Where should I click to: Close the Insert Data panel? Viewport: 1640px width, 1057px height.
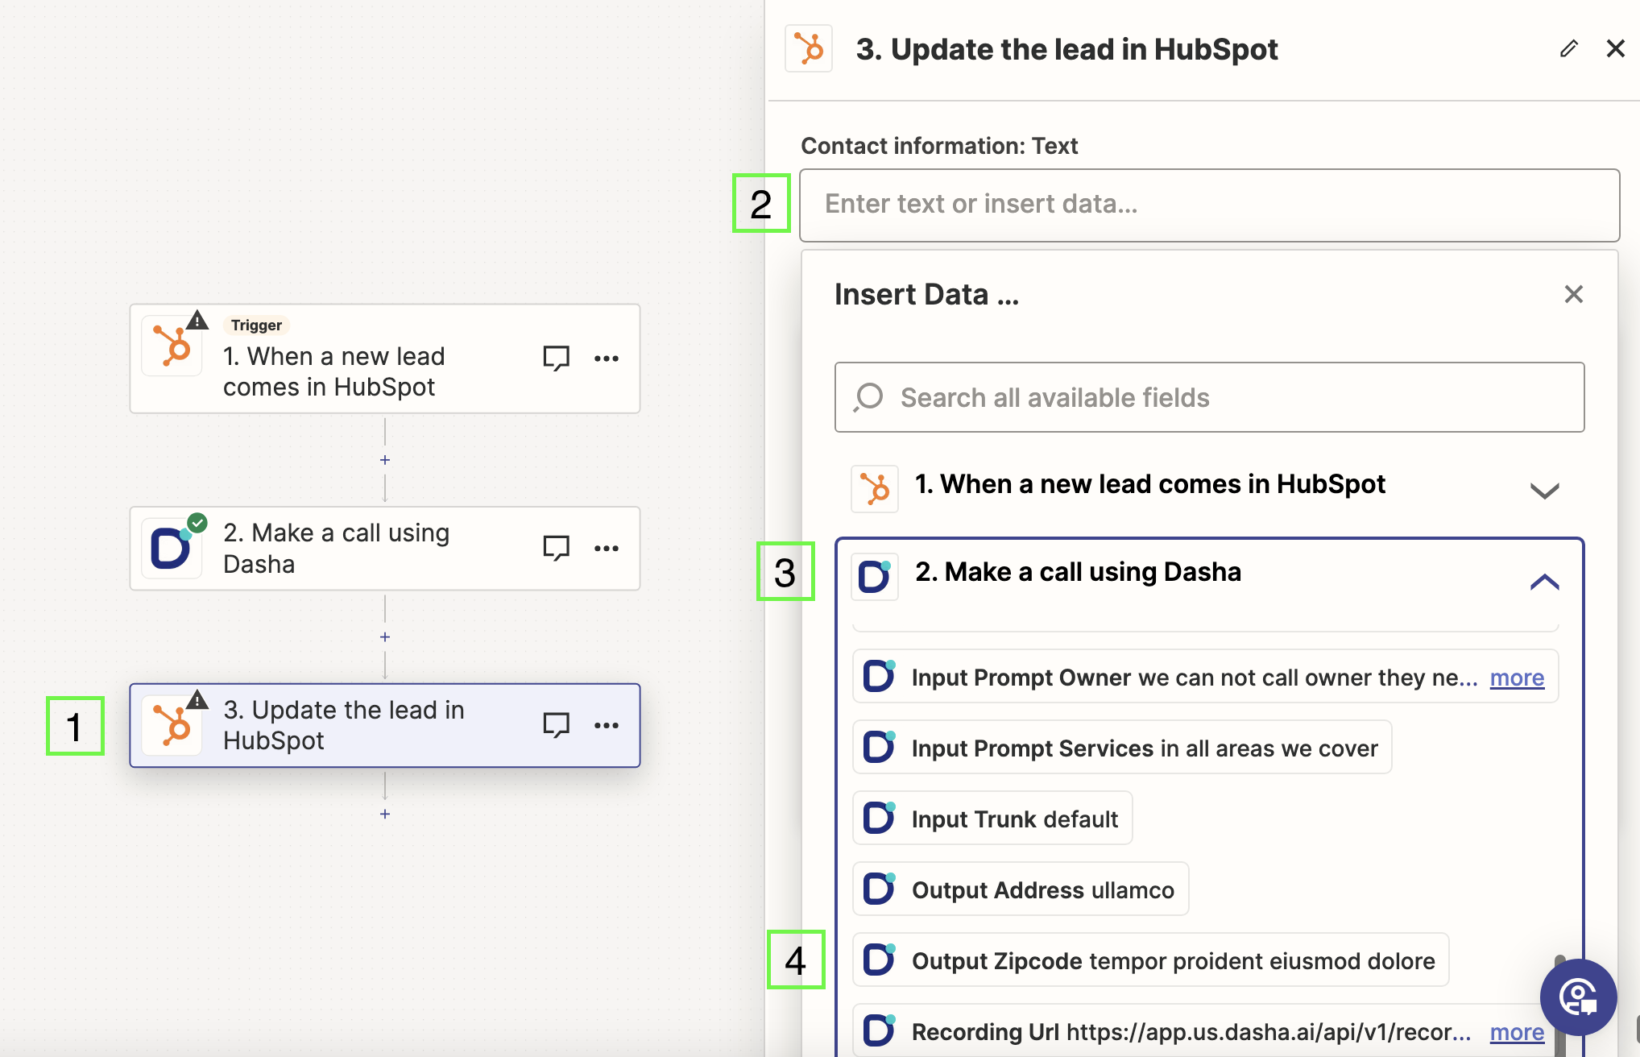[x=1573, y=294]
